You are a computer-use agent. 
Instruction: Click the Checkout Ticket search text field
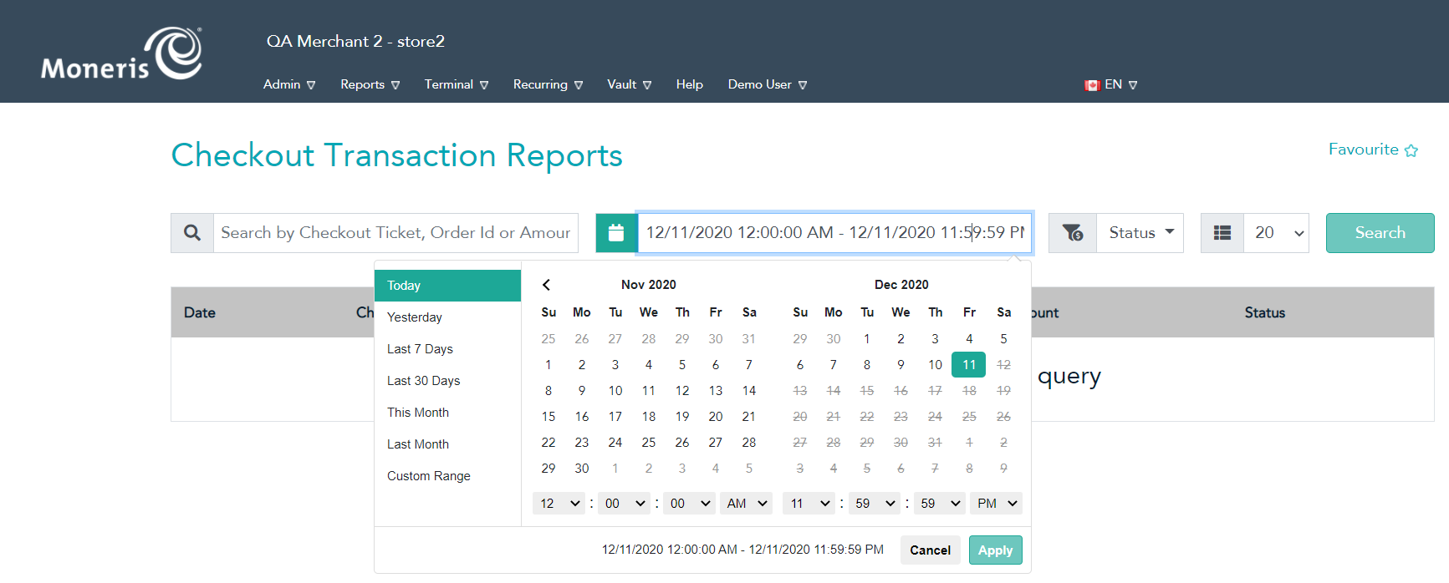tap(395, 233)
